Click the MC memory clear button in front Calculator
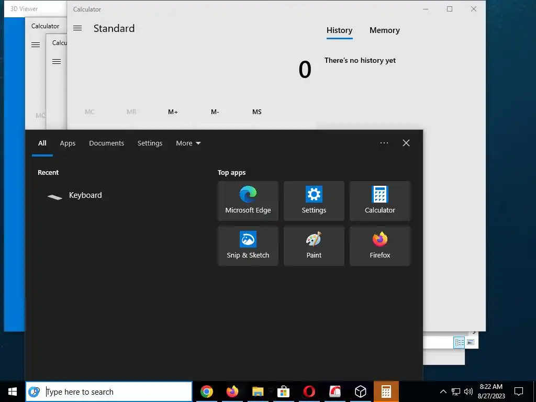 tap(90, 112)
